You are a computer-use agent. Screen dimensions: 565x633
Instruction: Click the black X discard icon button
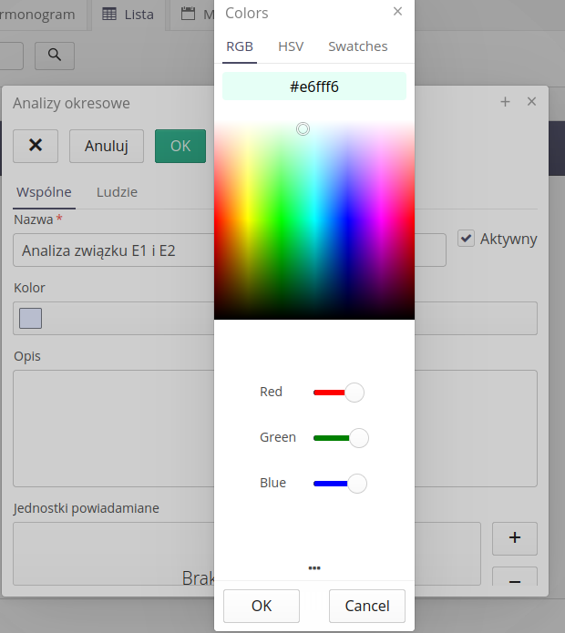pyautogui.click(x=36, y=146)
